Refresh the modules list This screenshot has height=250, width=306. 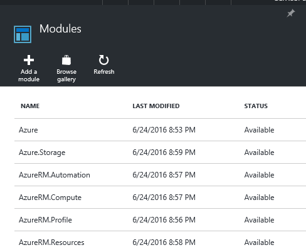pyautogui.click(x=103, y=65)
